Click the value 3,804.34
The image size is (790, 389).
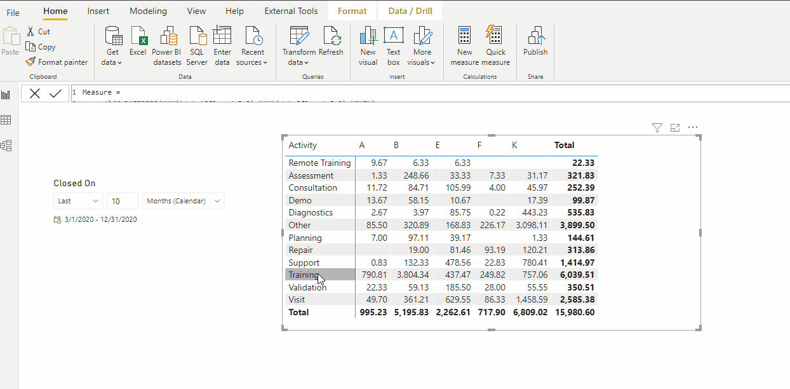[412, 275]
